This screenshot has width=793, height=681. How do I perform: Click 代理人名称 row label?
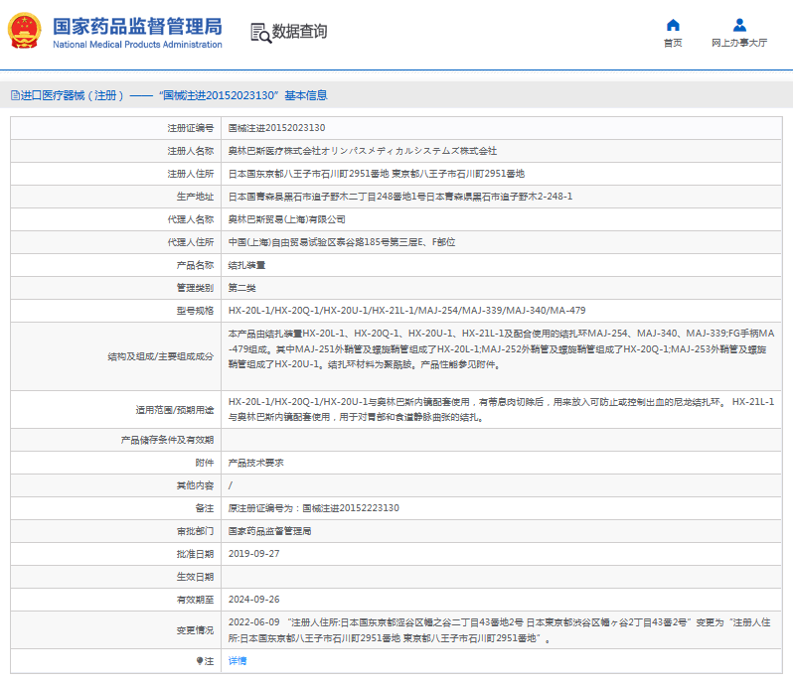point(191,219)
